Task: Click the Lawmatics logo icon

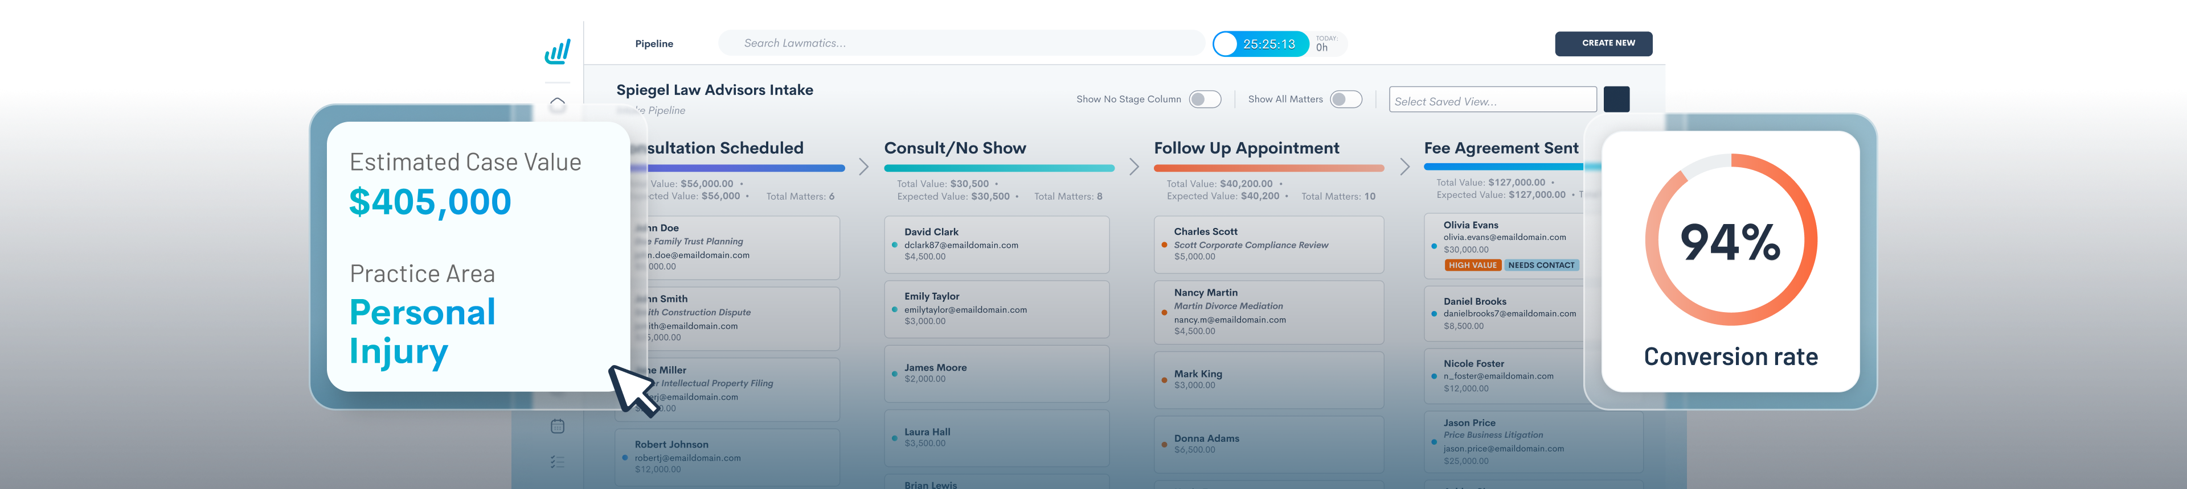Action: click(x=558, y=52)
